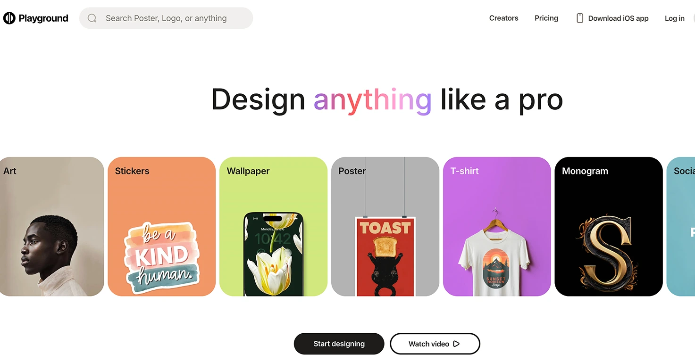695x362 pixels.
Task: Open the partially visible Social card
Action: [681, 227]
